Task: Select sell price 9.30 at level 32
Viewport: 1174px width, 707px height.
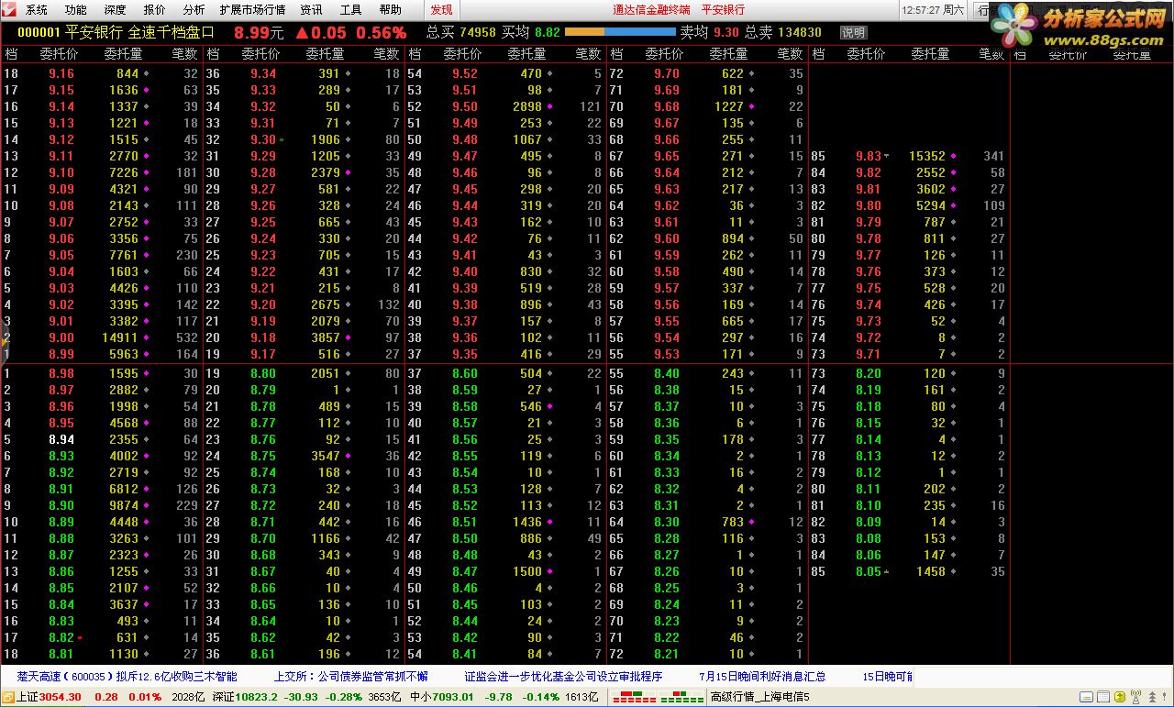Action: (262, 139)
